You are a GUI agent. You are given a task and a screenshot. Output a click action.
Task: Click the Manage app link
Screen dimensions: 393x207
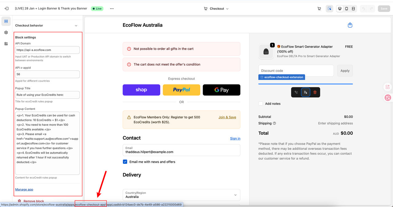pos(24,190)
